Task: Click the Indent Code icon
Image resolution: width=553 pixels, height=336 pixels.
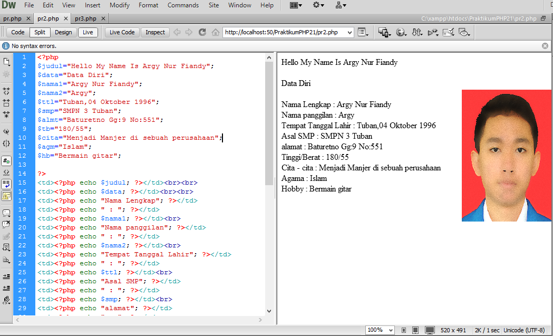Action: (x=6, y=276)
